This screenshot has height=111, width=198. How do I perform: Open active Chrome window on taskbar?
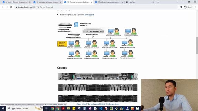point(58,108)
